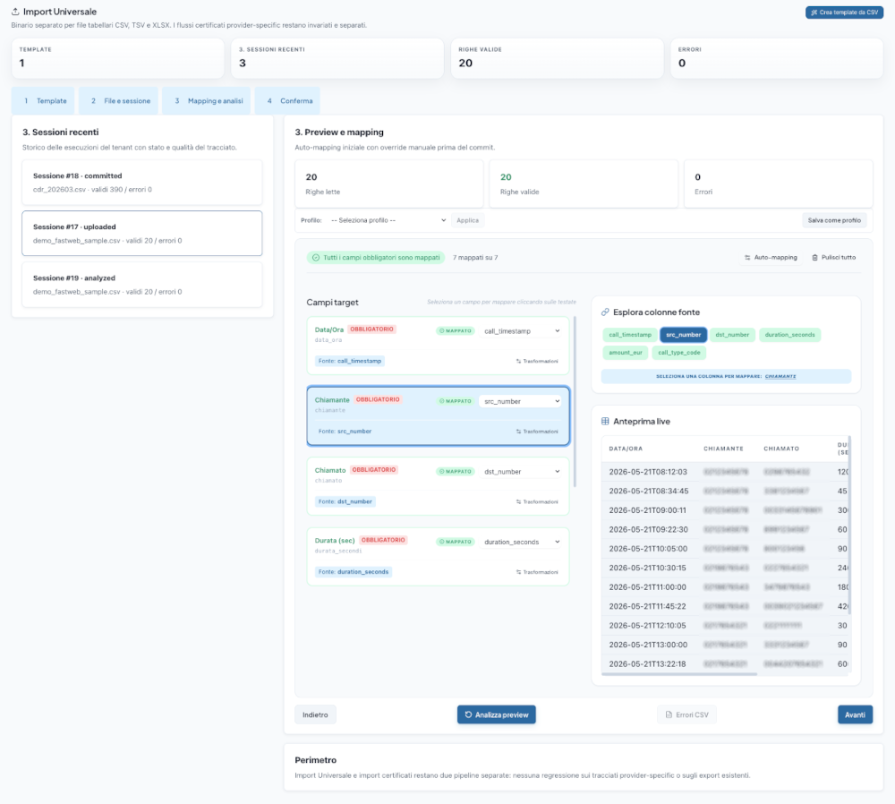Image resolution: width=895 pixels, height=804 pixels.
Task: Click the table icon beside Anteprima live
Action: coord(605,422)
